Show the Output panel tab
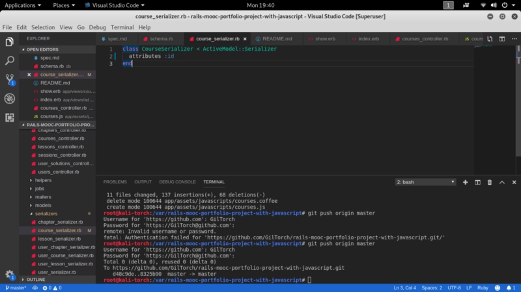Image resolution: width=521 pixels, height=292 pixels. click(x=143, y=182)
